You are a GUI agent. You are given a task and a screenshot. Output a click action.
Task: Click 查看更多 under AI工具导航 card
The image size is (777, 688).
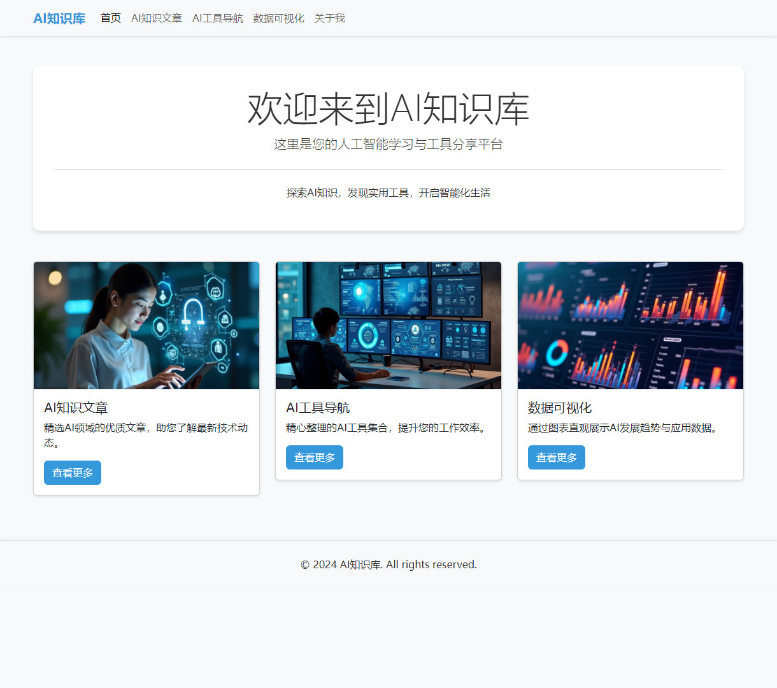tap(314, 457)
